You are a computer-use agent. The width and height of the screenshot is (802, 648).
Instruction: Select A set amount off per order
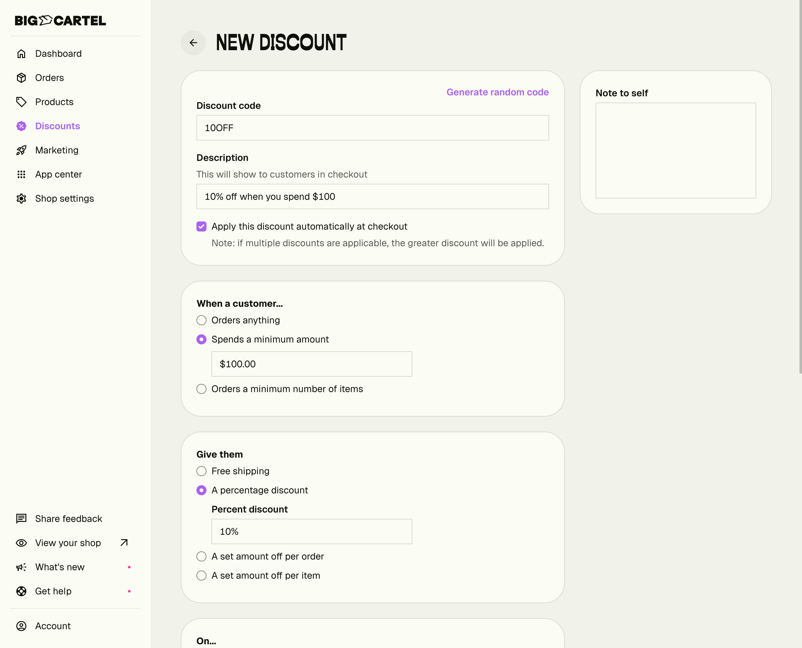(201, 556)
